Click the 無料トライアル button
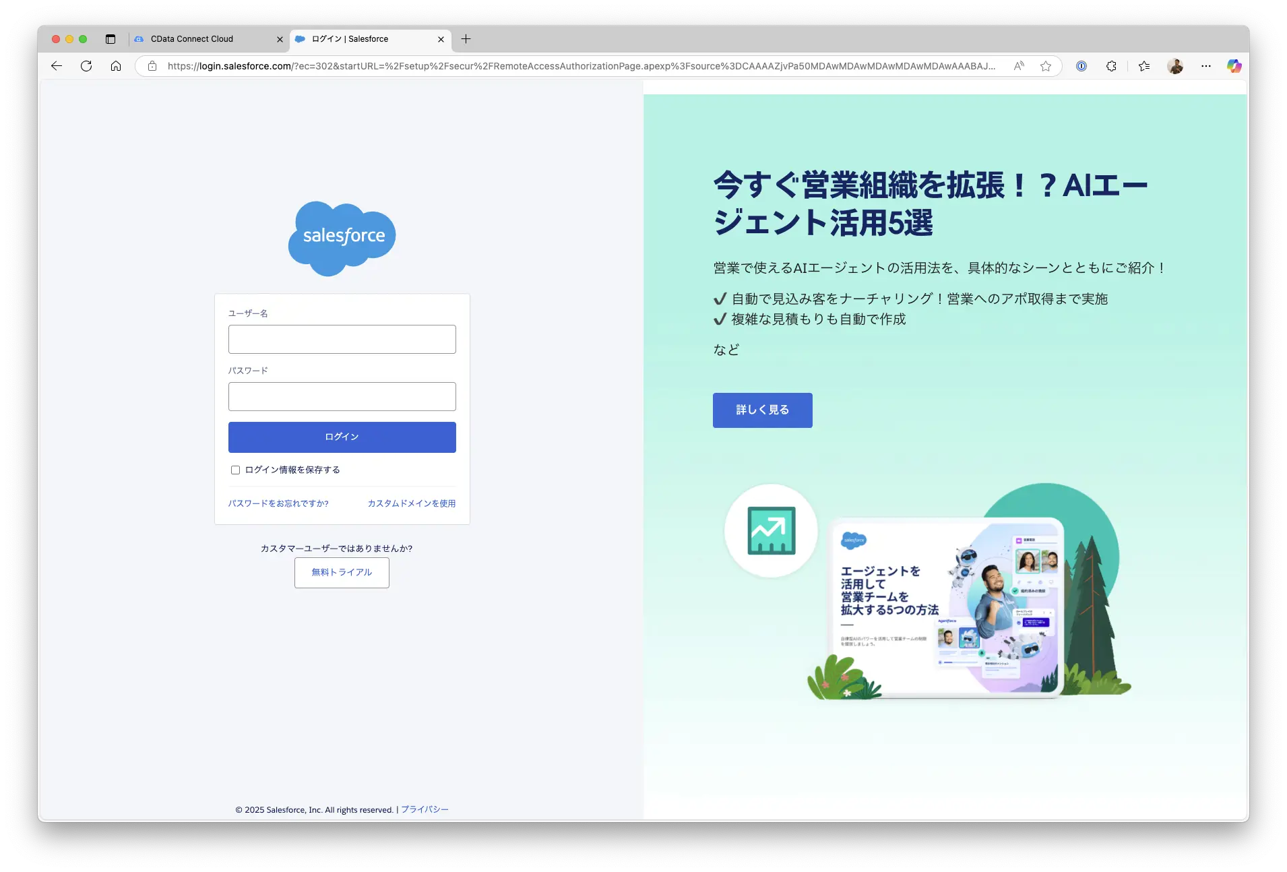The height and width of the screenshot is (872, 1287). point(342,573)
